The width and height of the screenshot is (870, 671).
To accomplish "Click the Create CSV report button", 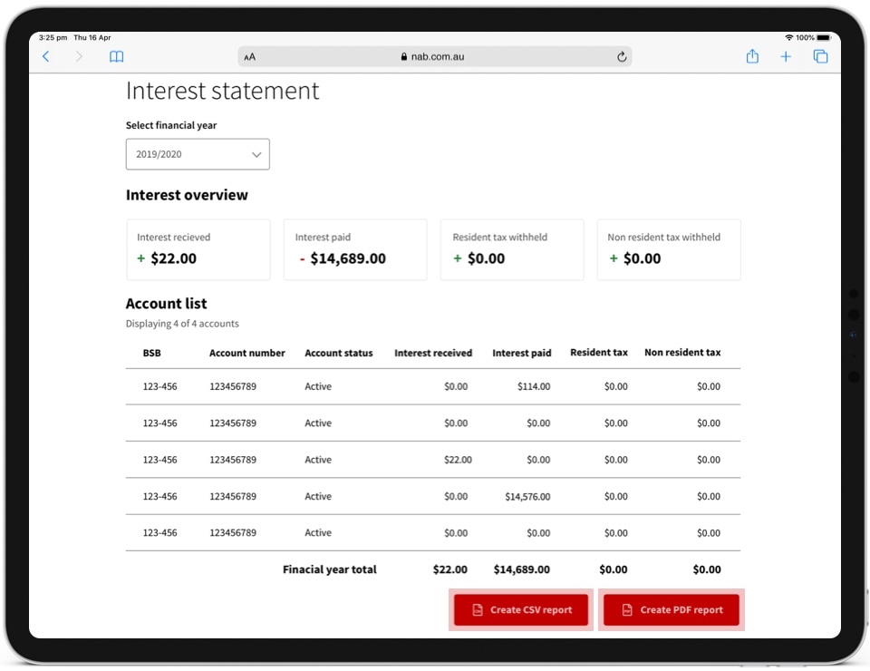I will [x=521, y=610].
